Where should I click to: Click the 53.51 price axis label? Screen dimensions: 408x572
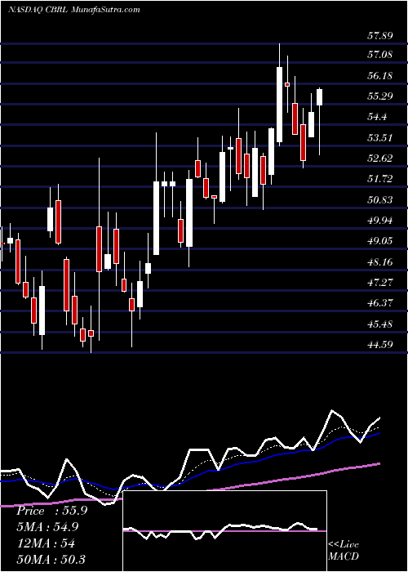[379, 138]
